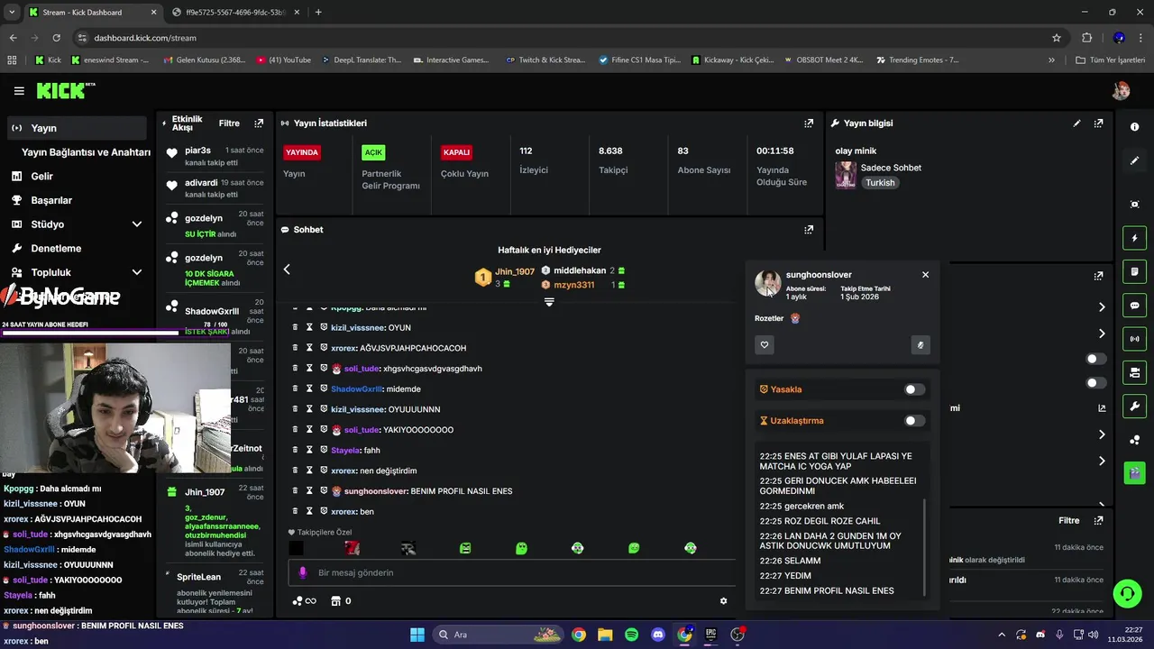Timeout Stayela using the hourglass icon
Image resolution: width=1154 pixels, height=649 pixels.
(x=309, y=450)
